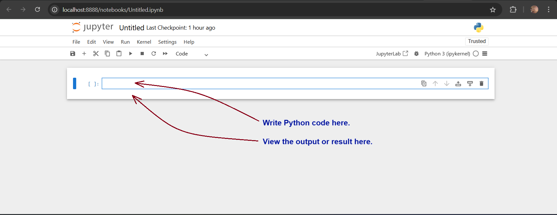The height and width of the screenshot is (215, 557).
Task: Insert a new cell with the plus icon
Action: point(84,54)
